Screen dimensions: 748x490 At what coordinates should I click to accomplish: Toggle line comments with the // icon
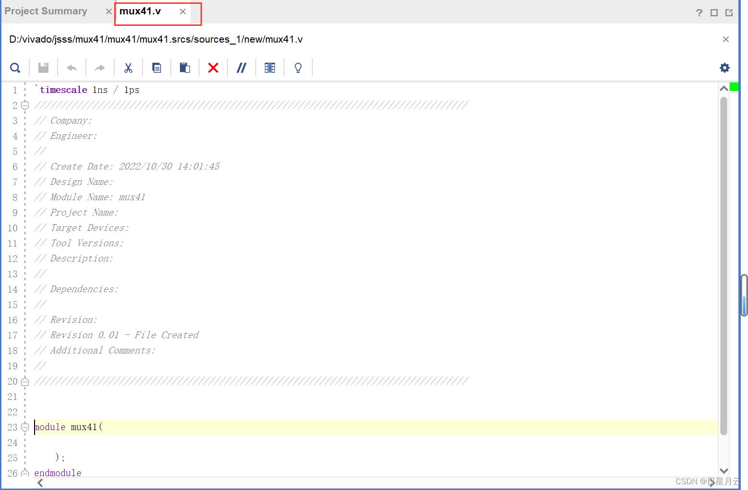(241, 68)
